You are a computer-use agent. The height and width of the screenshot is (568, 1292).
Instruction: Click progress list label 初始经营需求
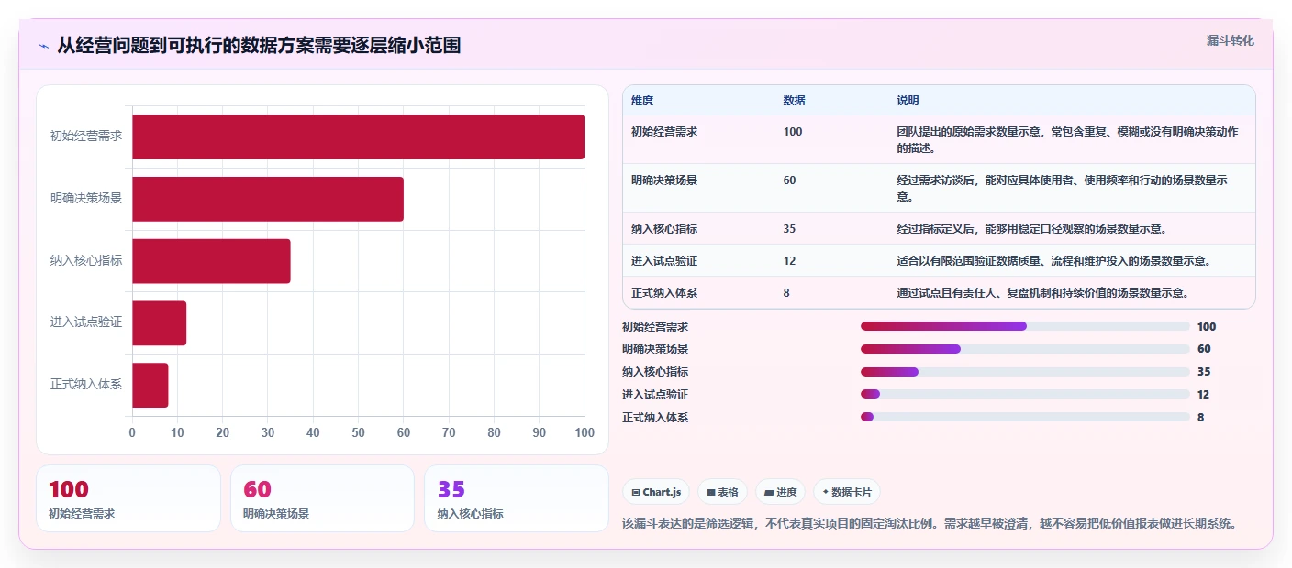(x=655, y=326)
